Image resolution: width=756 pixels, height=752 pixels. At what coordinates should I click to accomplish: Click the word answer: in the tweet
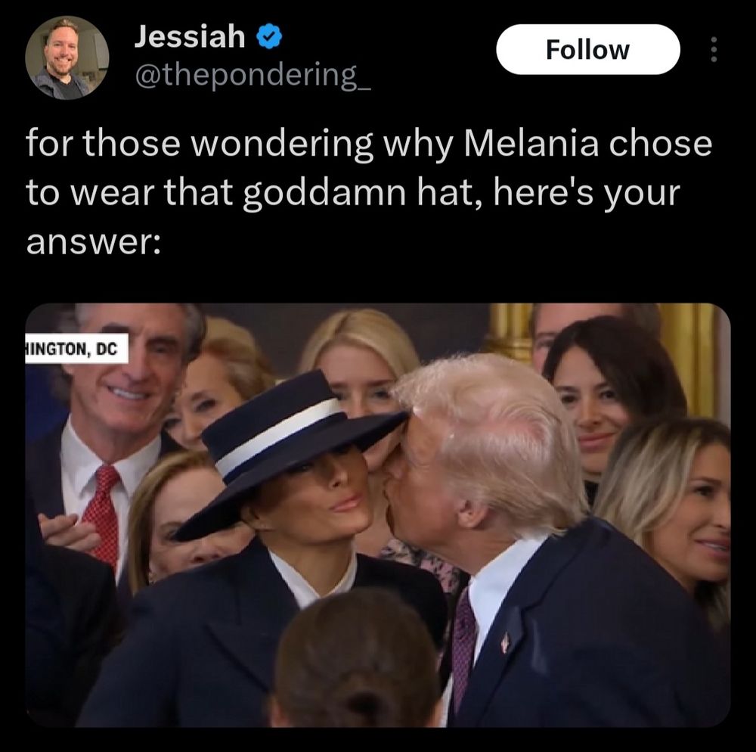[94, 243]
